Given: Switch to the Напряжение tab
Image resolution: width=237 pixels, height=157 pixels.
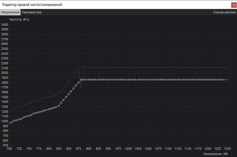Looking at the screenshot, I should pyautogui.click(x=10, y=12).
